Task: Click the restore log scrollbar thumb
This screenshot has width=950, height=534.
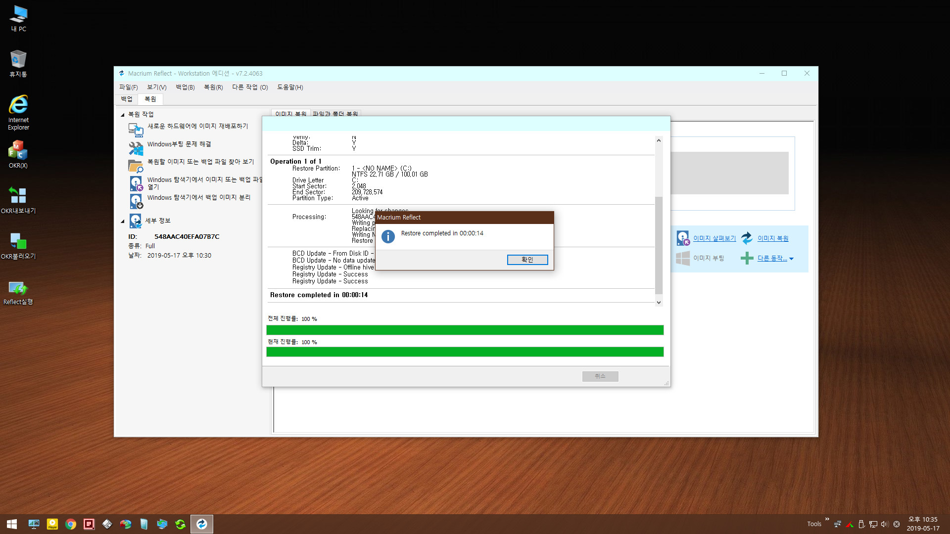Action: 659,245
